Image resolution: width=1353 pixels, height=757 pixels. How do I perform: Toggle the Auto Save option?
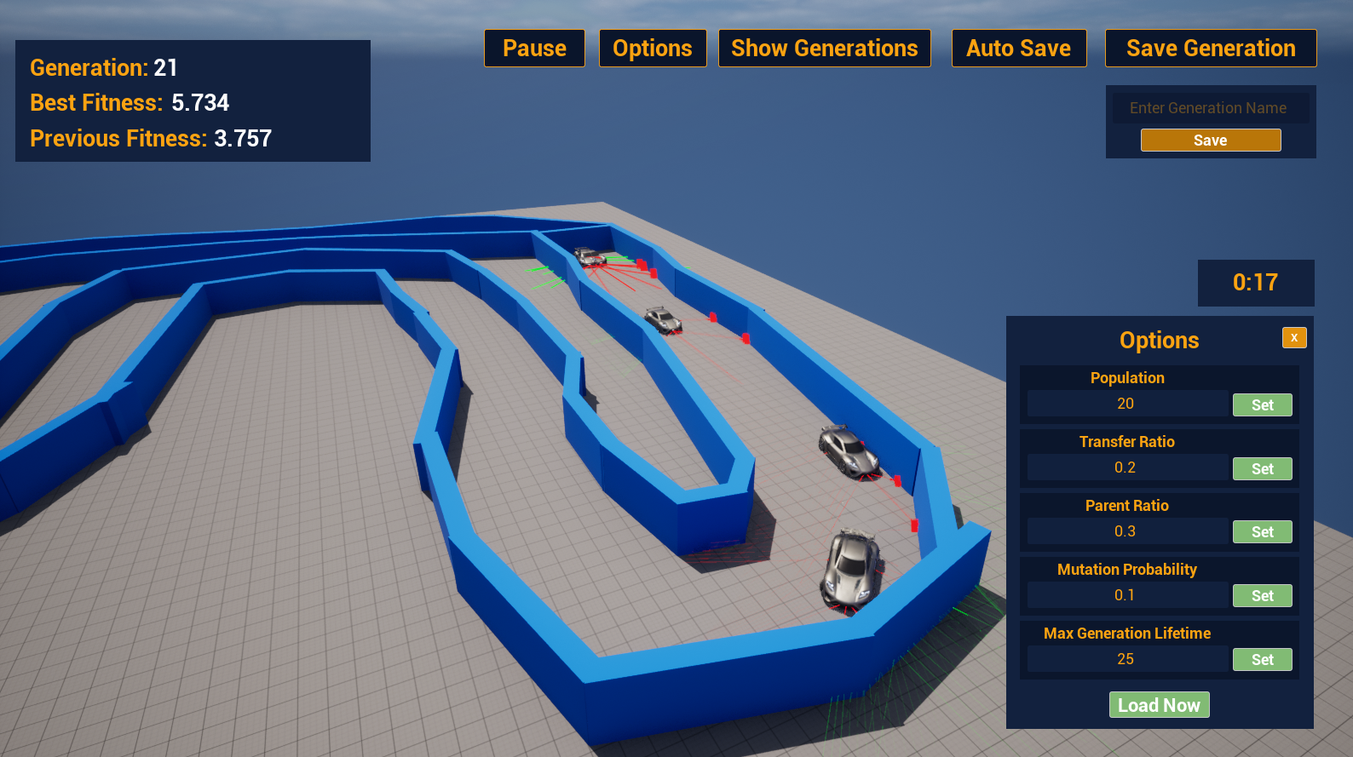pyautogui.click(x=1018, y=49)
